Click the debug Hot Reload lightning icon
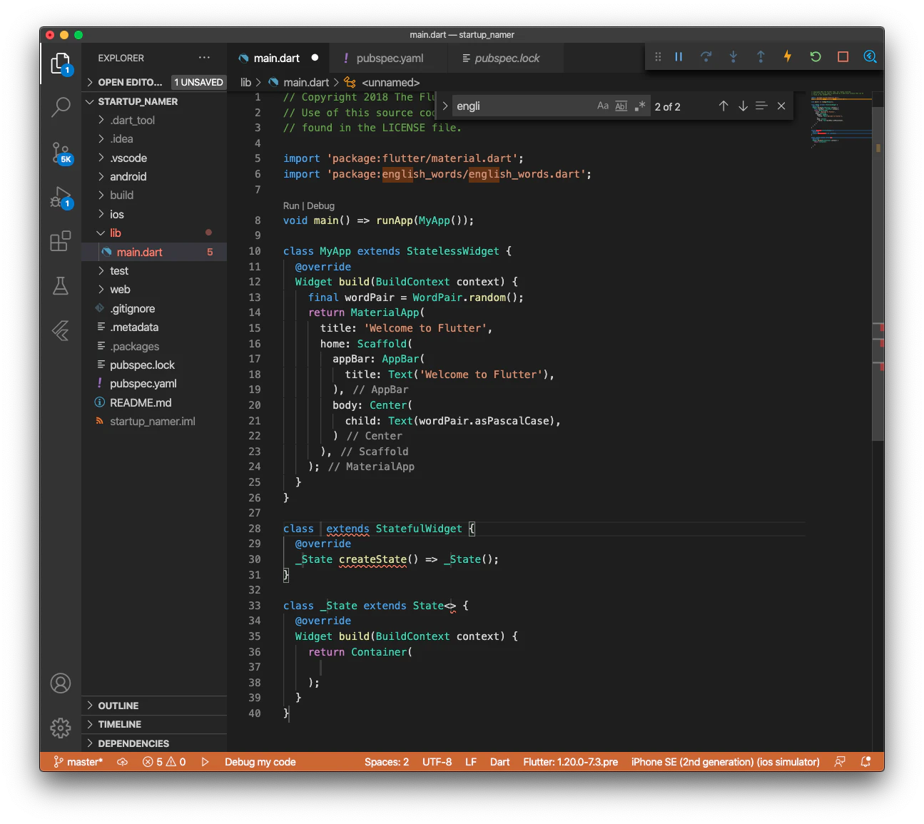 (x=788, y=56)
